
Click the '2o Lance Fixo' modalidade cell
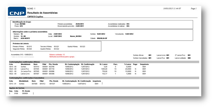[x=26, y=71]
